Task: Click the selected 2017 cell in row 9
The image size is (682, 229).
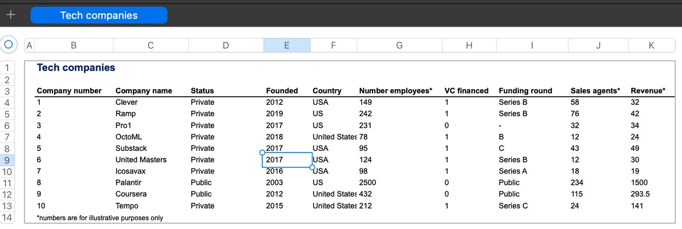Action: pyautogui.click(x=287, y=160)
